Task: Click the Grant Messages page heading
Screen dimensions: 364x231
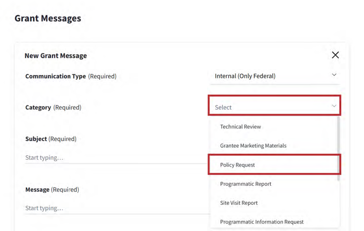Action: [48, 18]
